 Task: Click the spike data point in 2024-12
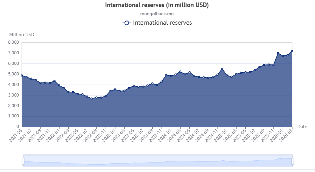[222, 69]
